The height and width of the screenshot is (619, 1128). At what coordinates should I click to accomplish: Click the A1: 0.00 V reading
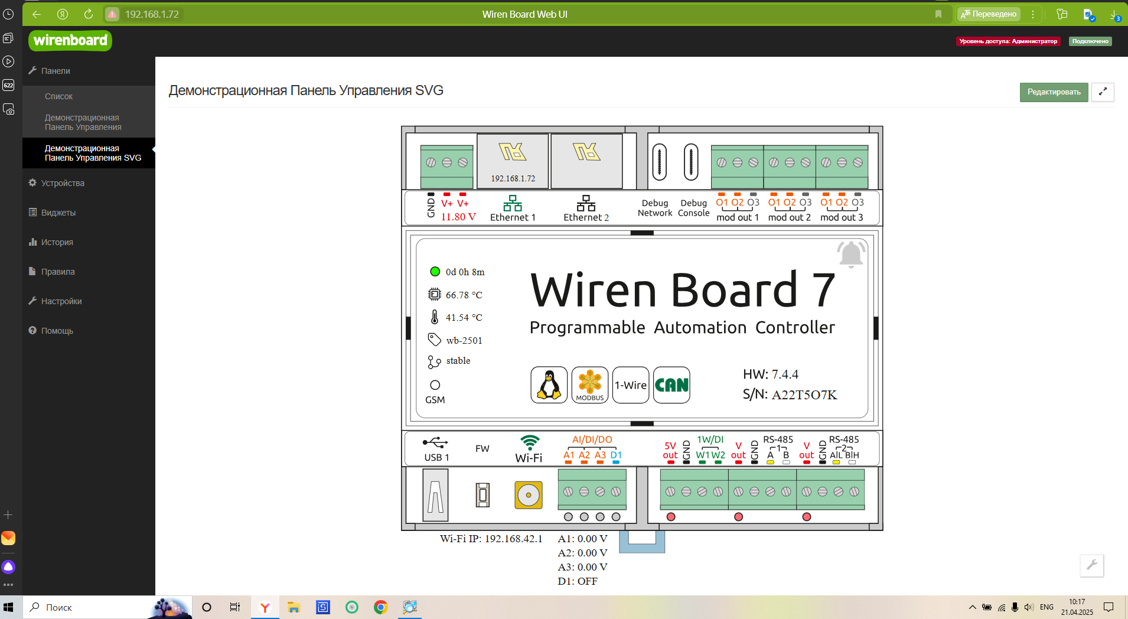pos(582,539)
